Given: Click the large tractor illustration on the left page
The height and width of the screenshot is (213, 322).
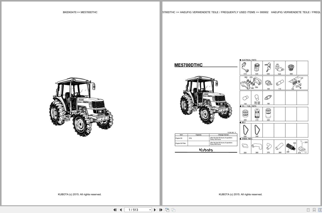Looking at the screenshot, I should pos(81,106).
